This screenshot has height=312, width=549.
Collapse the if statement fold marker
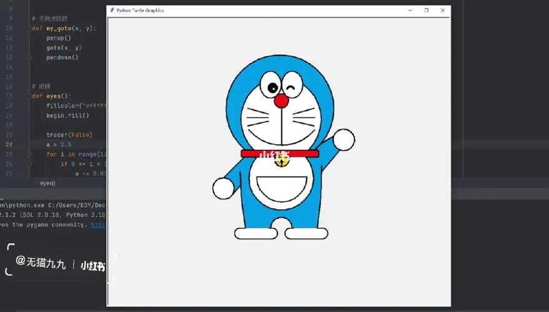click(x=30, y=164)
